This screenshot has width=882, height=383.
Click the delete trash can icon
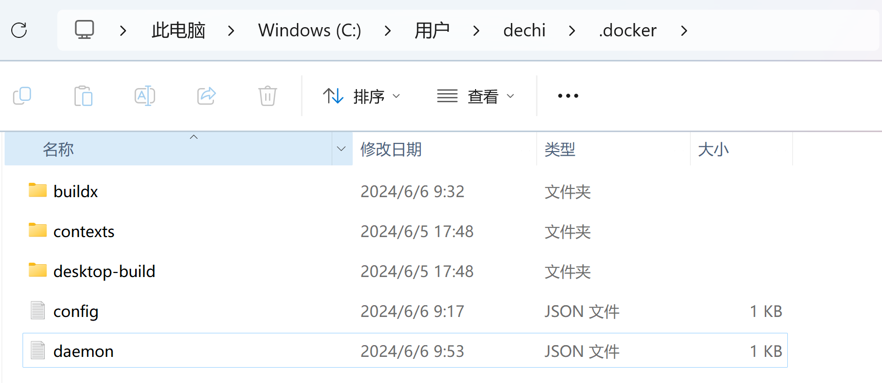coord(268,96)
